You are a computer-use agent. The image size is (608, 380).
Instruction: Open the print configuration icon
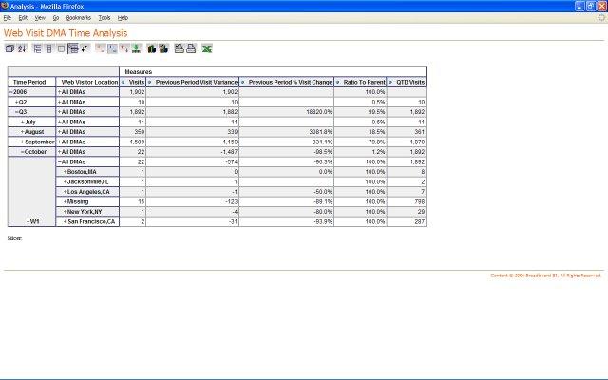point(179,47)
